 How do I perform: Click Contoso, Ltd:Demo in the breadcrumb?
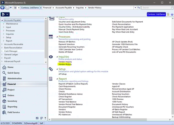pyautogui.click(x=30, y=8)
